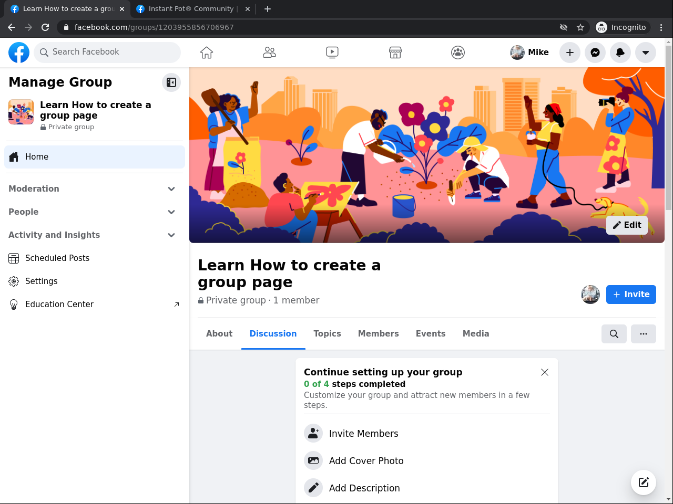Open the Topics tab

pyautogui.click(x=327, y=334)
